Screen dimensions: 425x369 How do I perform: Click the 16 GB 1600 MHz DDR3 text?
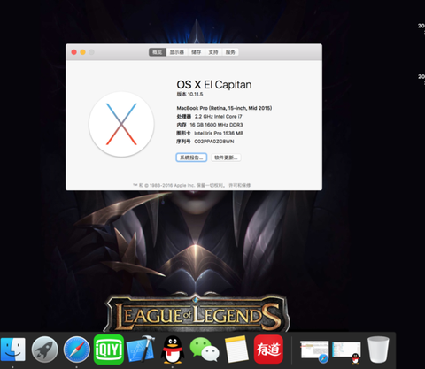(x=216, y=125)
